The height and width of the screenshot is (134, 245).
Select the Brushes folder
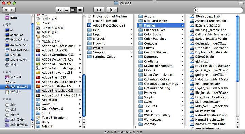[x=161, y=25]
